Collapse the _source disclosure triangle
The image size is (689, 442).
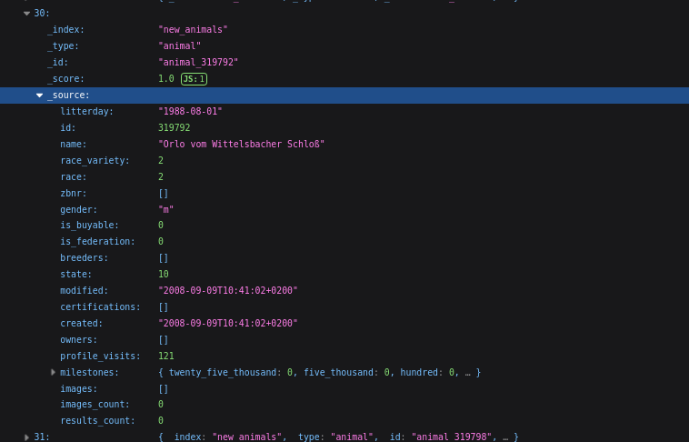39,95
